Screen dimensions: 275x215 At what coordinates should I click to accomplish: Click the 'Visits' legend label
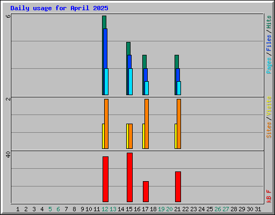(269, 106)
